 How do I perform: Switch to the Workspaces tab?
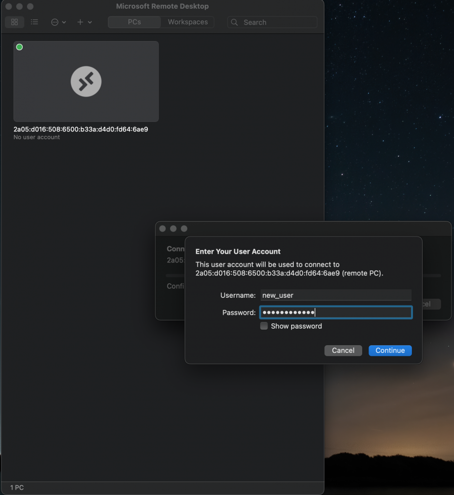187,22
